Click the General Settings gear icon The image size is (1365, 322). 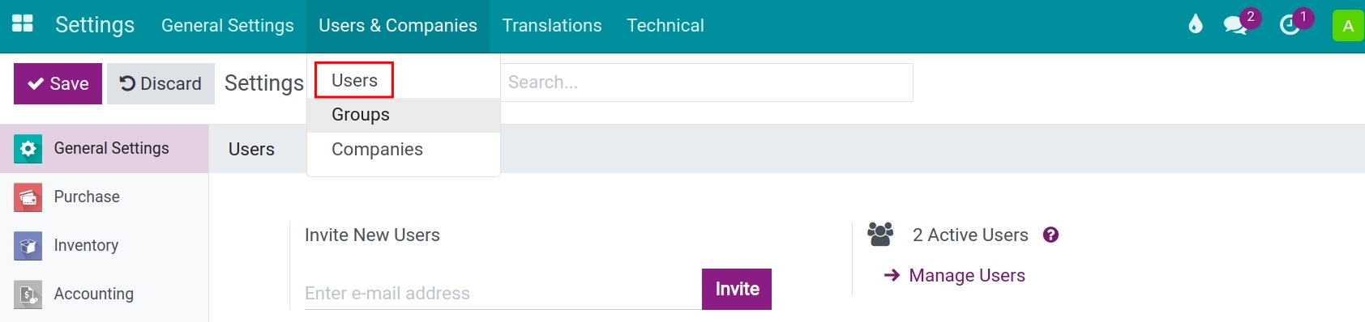(28, 149)
